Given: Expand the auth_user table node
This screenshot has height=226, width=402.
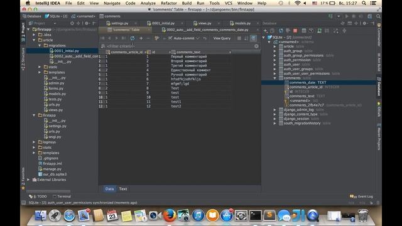Looking at the screenshot, I should coord(275,65).
